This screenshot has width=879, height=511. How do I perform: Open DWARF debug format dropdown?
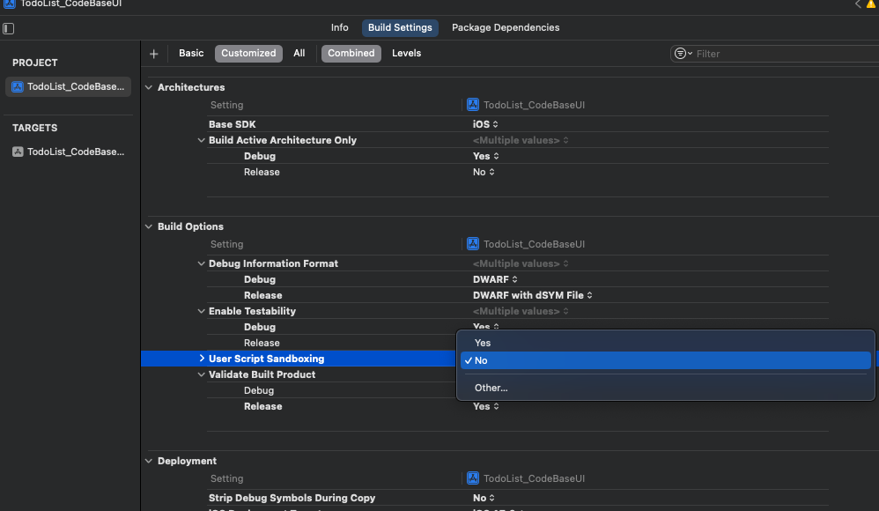pos(495,279)
